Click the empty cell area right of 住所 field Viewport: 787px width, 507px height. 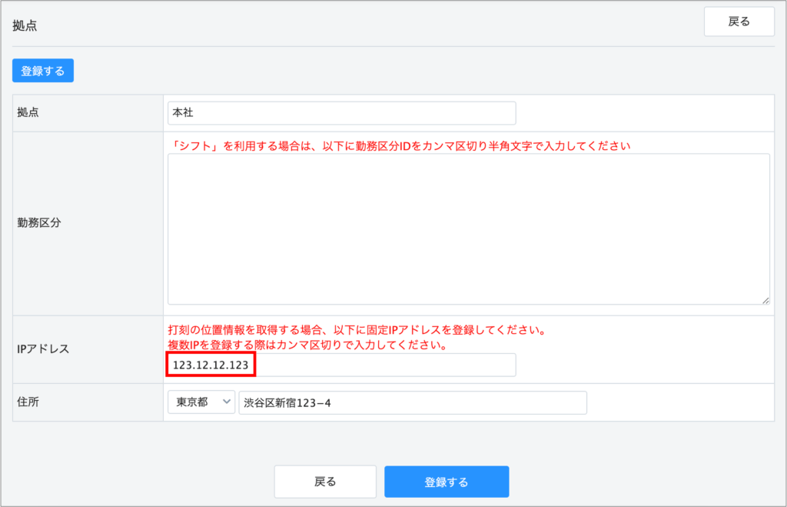(x=680, y=402)
